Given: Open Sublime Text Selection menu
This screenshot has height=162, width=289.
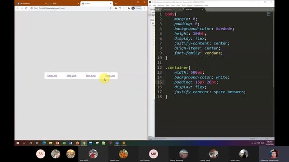Looking at the screenshot, I should 161,5.
